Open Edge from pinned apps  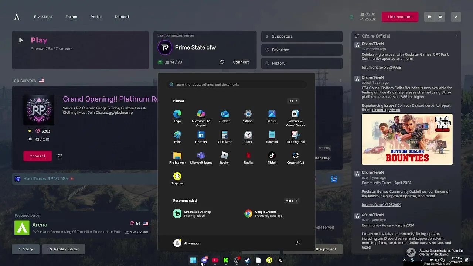click(177, 116)
